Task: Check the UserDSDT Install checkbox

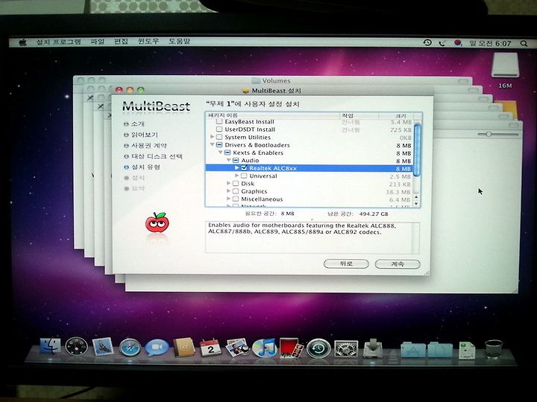Action: click(x=219, y=130)
